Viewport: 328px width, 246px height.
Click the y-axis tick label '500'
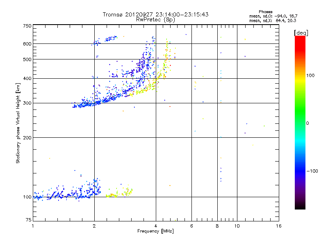click(x=27, y=59)
